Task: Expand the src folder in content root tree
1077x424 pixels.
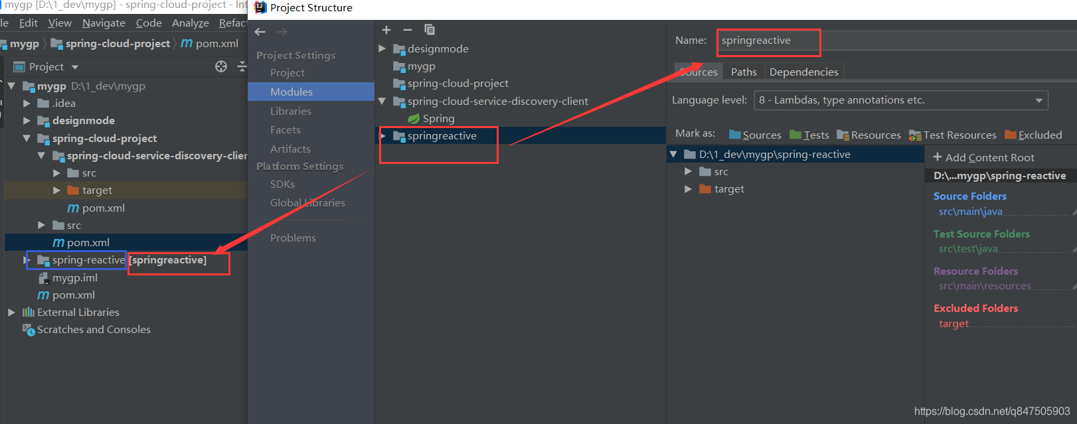Action: pyautogui.click(x=688, y=172)
